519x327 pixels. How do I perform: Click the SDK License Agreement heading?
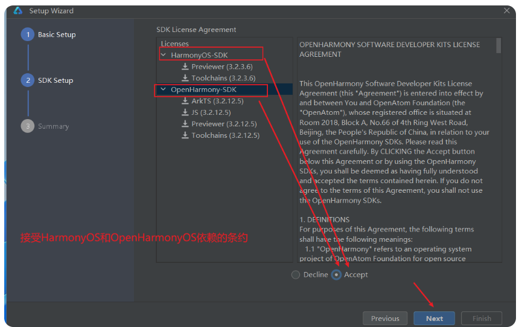196,30
